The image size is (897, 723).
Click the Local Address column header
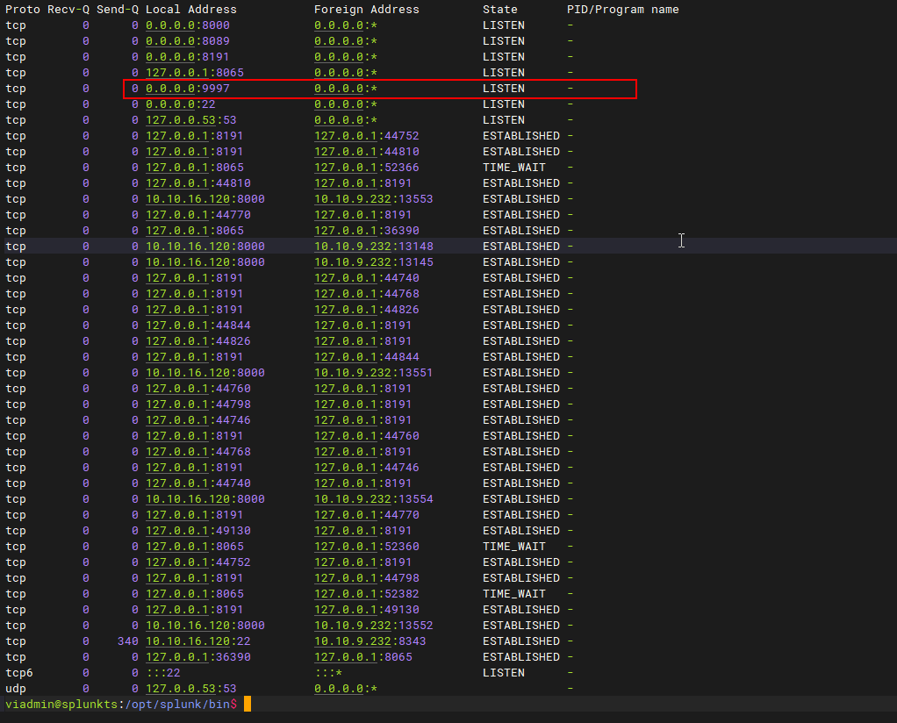coord(191,10)
